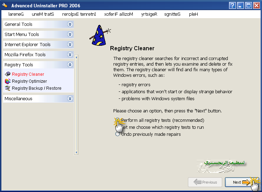Viewport: 262px width, 192px height.
Task: Open the 'sgnitteS' menu
Action: click(172, 14)
